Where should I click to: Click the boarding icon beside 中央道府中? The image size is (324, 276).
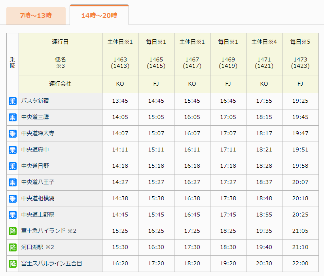click(x=13, y=150)
